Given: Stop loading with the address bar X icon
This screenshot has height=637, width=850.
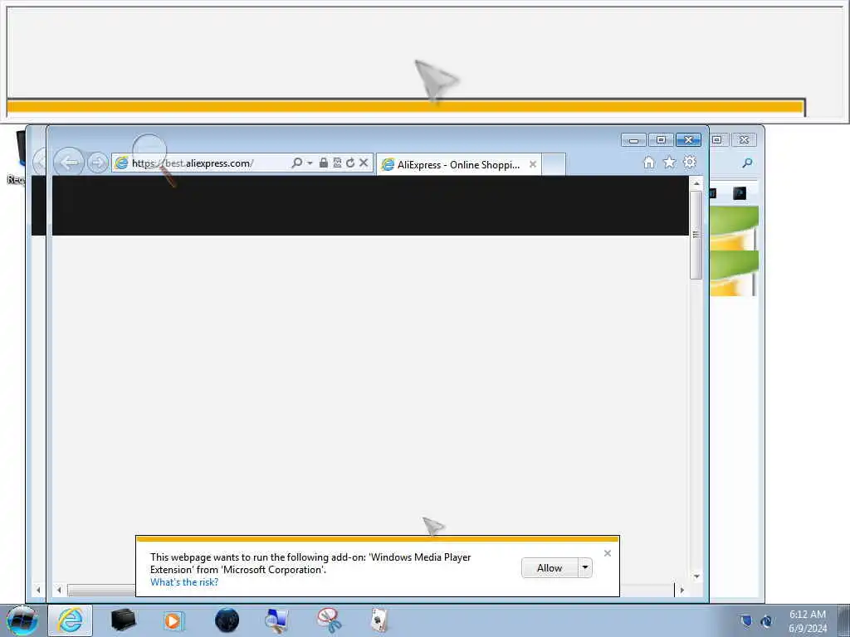Looking at the screenshot, I should (364, 163).
